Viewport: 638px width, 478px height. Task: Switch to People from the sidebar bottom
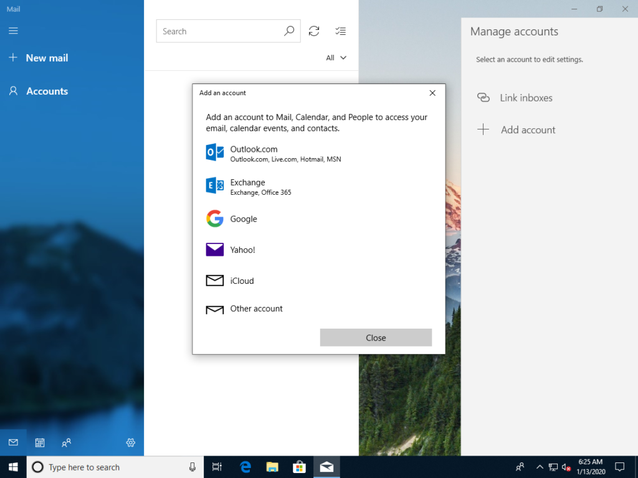point(66,443)
